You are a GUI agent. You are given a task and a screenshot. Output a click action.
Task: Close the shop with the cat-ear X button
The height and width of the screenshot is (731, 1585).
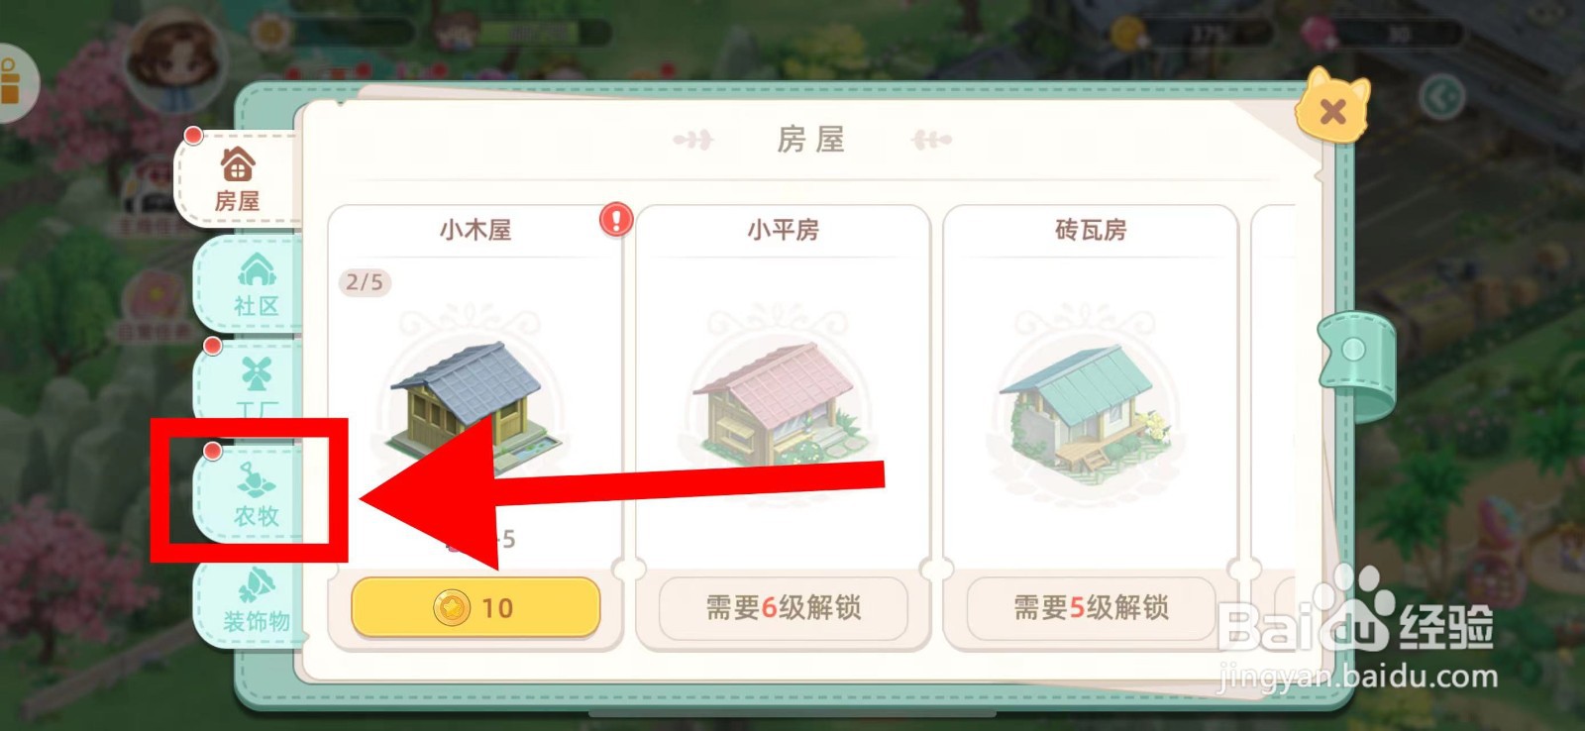(1332, 106)
